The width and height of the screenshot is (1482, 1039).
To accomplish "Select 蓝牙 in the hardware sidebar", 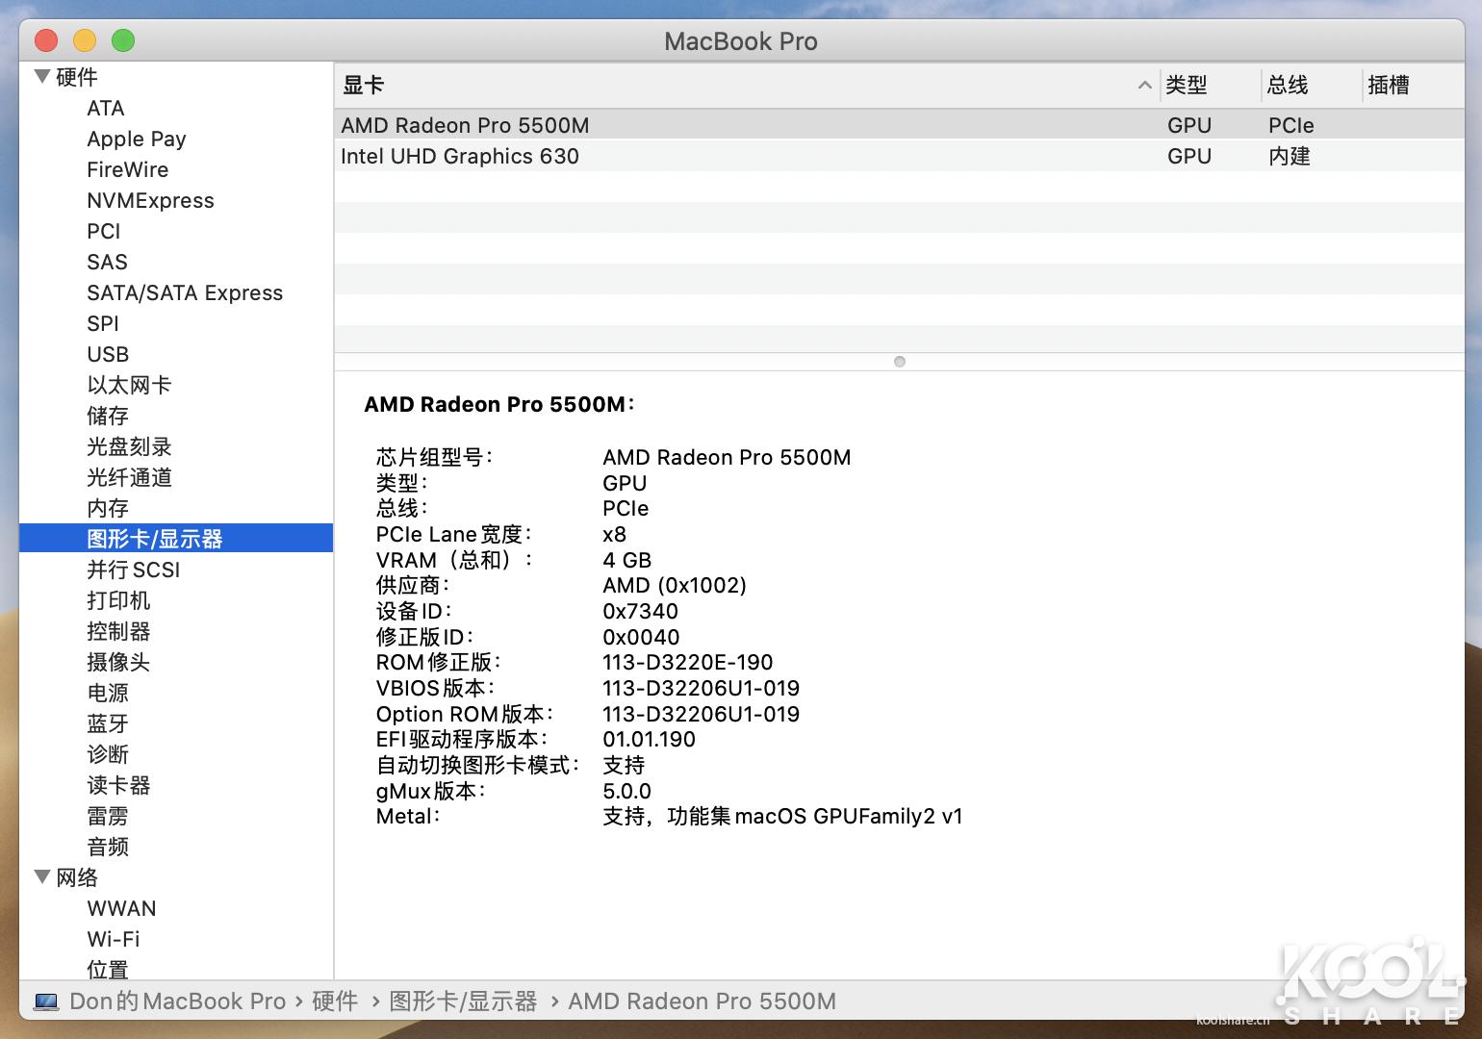I will [x=108, y=723].
